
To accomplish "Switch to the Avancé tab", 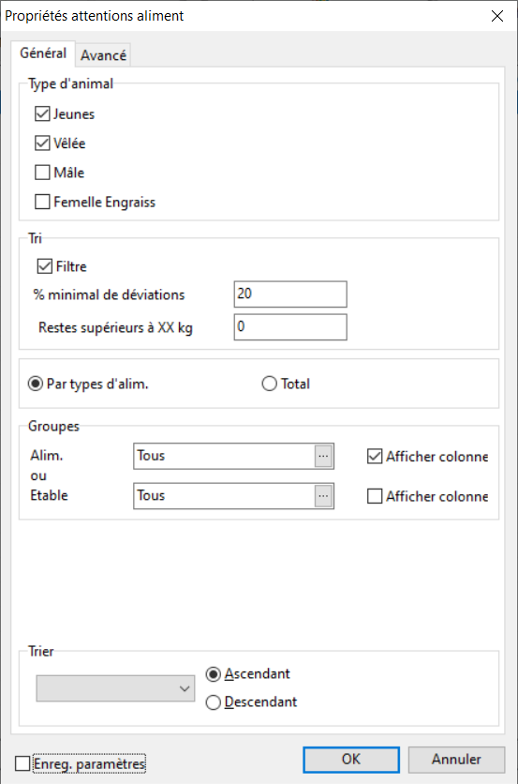I will pyautogui.click(x=103, y=55).
